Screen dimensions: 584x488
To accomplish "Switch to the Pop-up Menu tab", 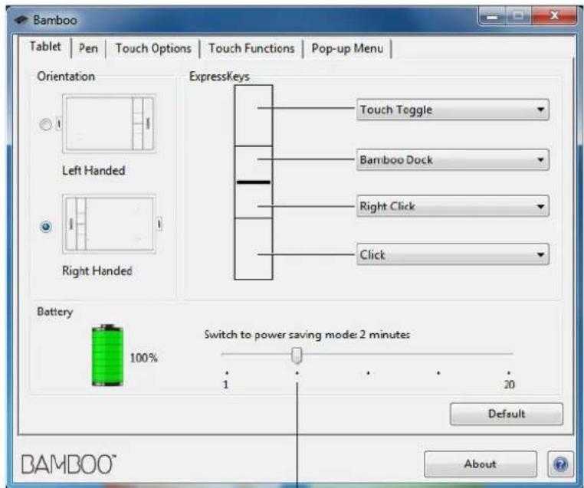I will click(347, 48).
